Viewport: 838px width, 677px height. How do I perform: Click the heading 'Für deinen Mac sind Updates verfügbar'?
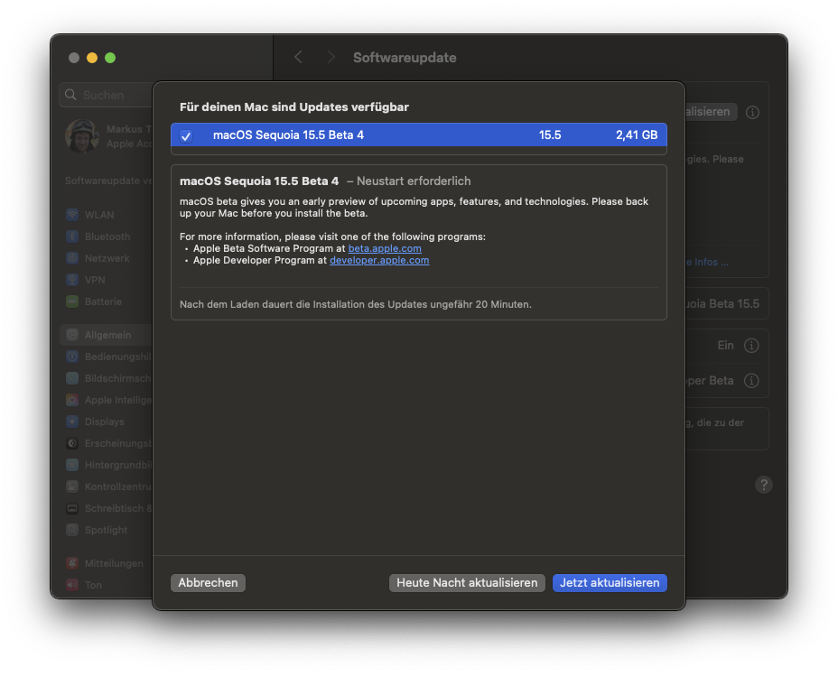[x=294, y=107]
